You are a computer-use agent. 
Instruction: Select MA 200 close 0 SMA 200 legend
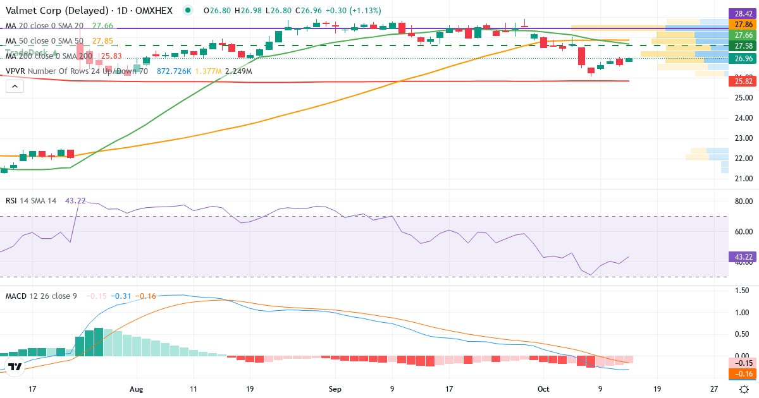pyautogui.click(x=49, y=56)
